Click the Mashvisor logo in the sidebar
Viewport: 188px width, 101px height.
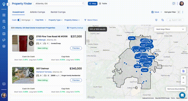tap(4, 4)
